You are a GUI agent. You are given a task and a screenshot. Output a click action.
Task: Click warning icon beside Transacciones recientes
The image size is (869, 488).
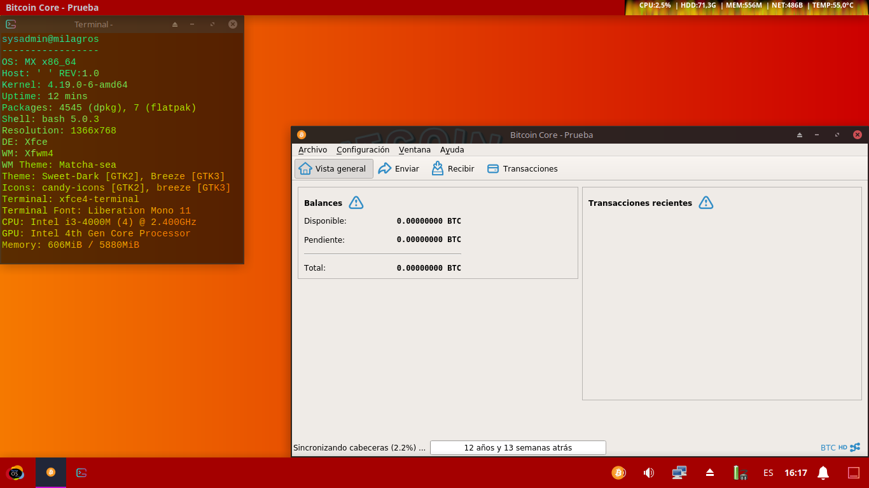[706, 203]
